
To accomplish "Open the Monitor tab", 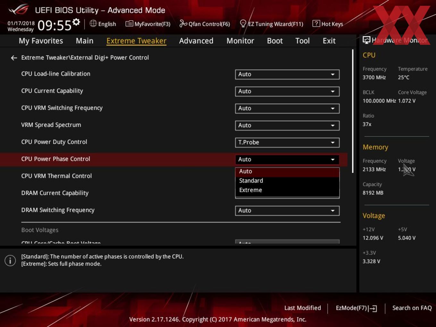I will pos(240,41).
